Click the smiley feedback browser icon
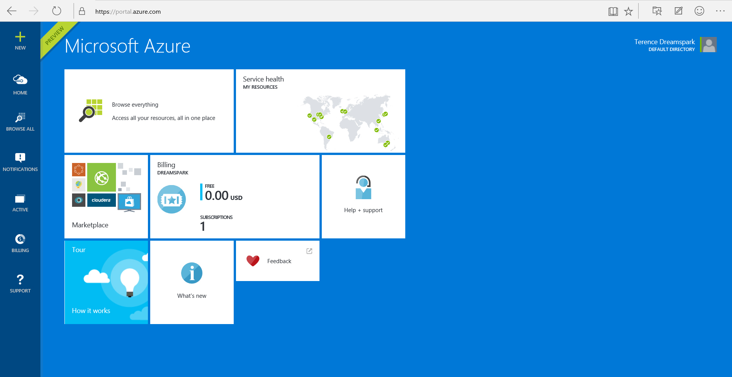 click(x=699, y=11)
